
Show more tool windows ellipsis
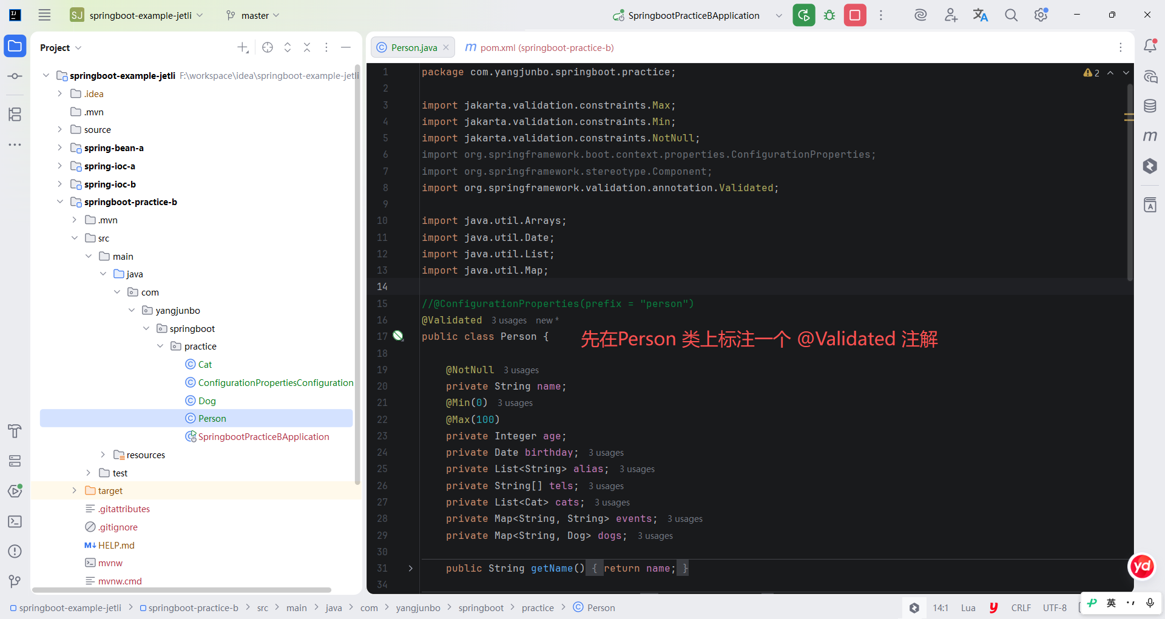(x=15, y=144)
